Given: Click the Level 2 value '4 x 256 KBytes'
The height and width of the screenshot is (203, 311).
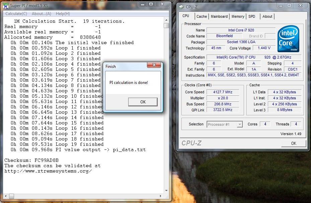Looking at the screenshot, I should [285, 104].
